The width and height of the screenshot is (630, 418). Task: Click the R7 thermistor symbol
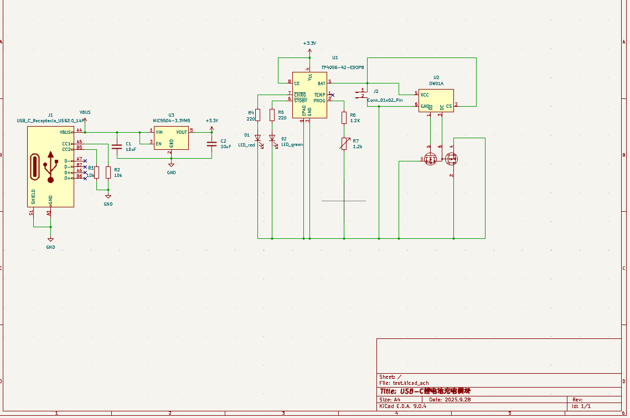point(344,144)
